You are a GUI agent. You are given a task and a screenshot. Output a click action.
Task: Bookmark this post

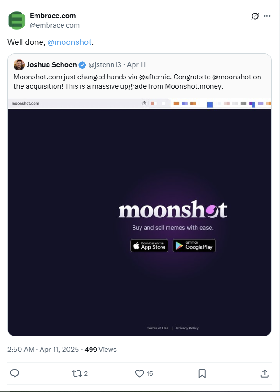[x=202, y=373]
